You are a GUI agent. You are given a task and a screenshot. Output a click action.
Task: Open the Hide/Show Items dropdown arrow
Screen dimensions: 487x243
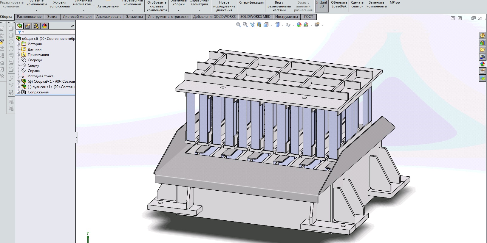(293, 25)
